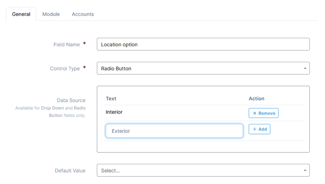Open the Radio Button control type dropdown

tap(203, 68)
